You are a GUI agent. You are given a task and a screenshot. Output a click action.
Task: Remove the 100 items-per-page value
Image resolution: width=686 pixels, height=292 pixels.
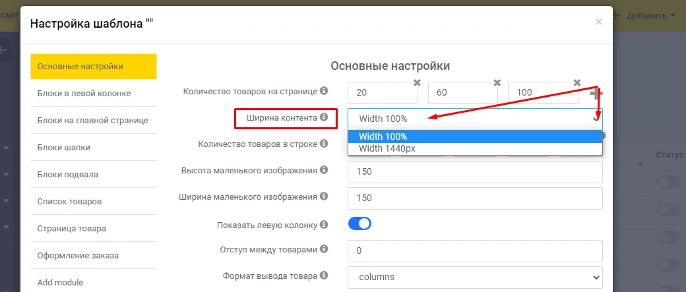(x=577, y=83)
